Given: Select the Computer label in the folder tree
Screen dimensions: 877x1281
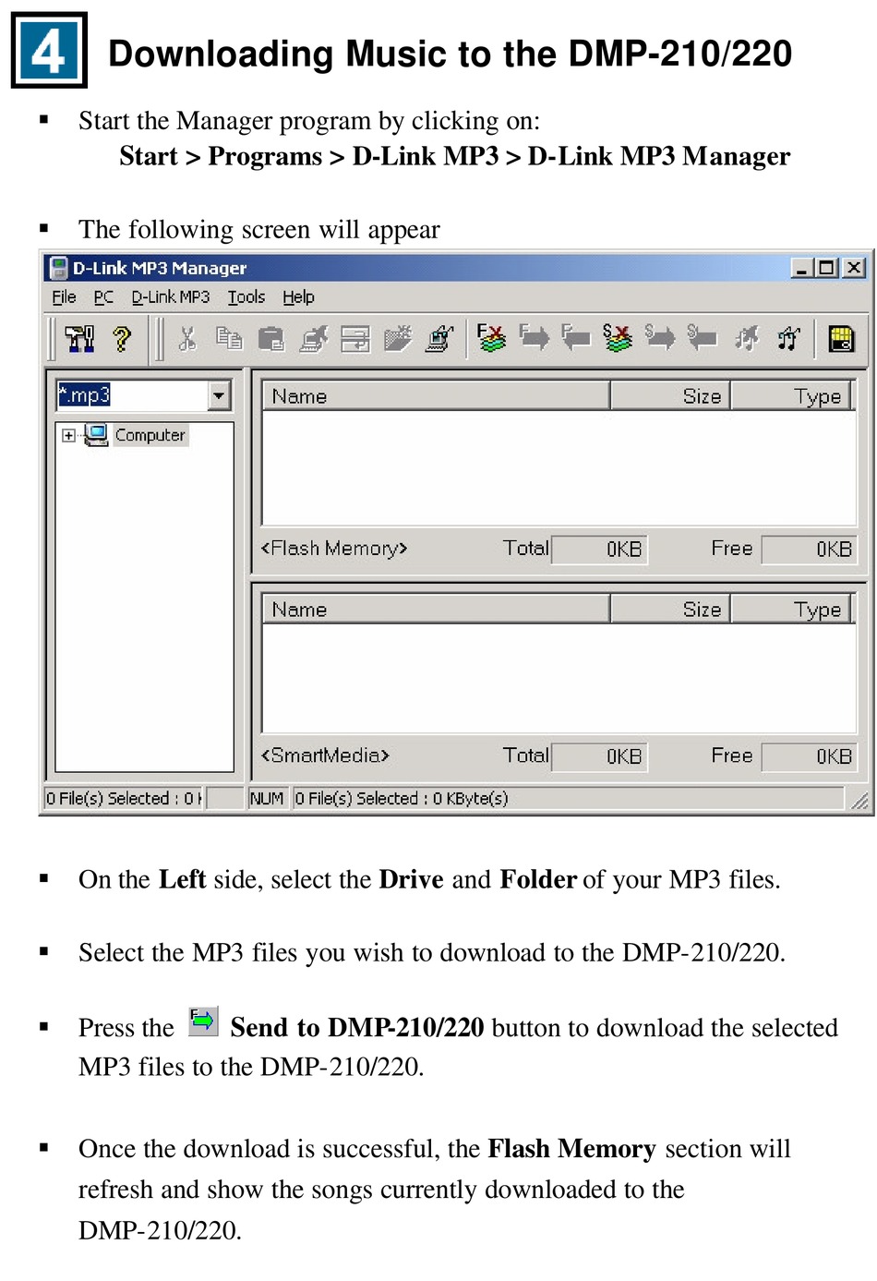Looking at the screenshot, I should tap(150, 435).
